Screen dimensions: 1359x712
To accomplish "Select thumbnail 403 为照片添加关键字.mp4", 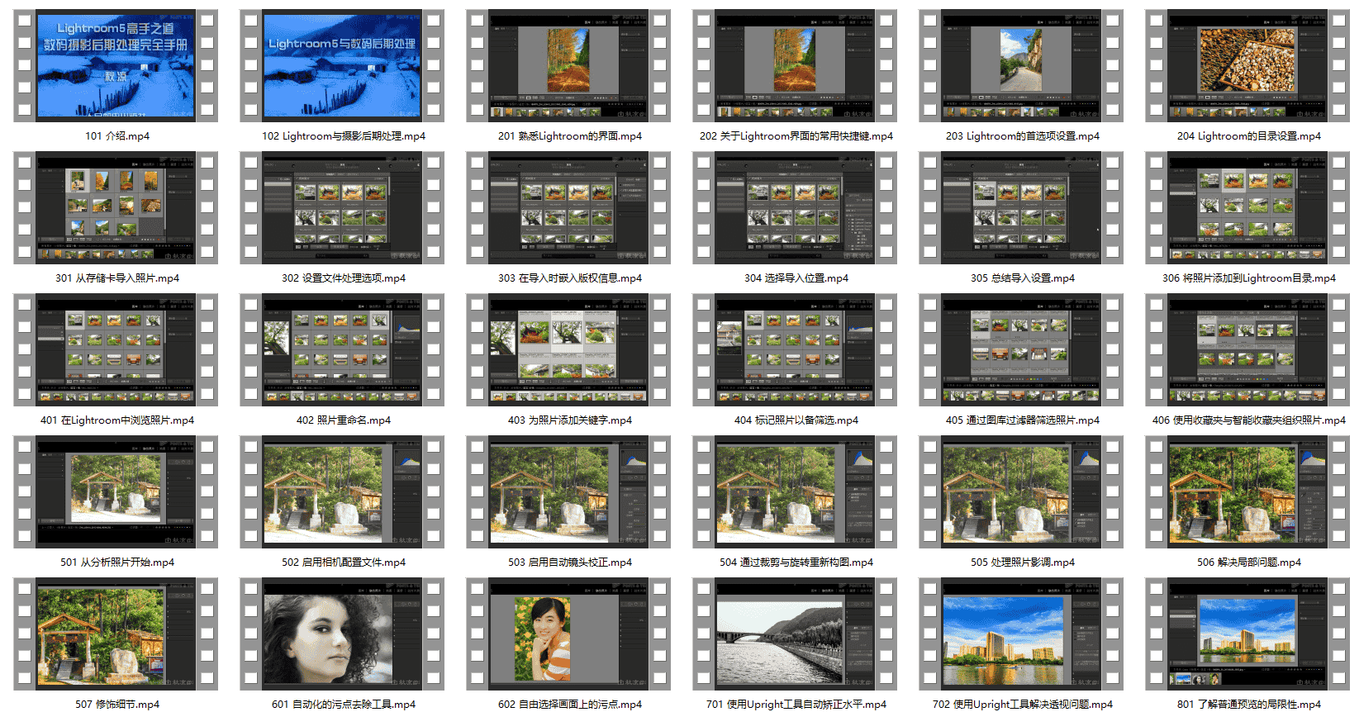I will [x=568, y=350].
